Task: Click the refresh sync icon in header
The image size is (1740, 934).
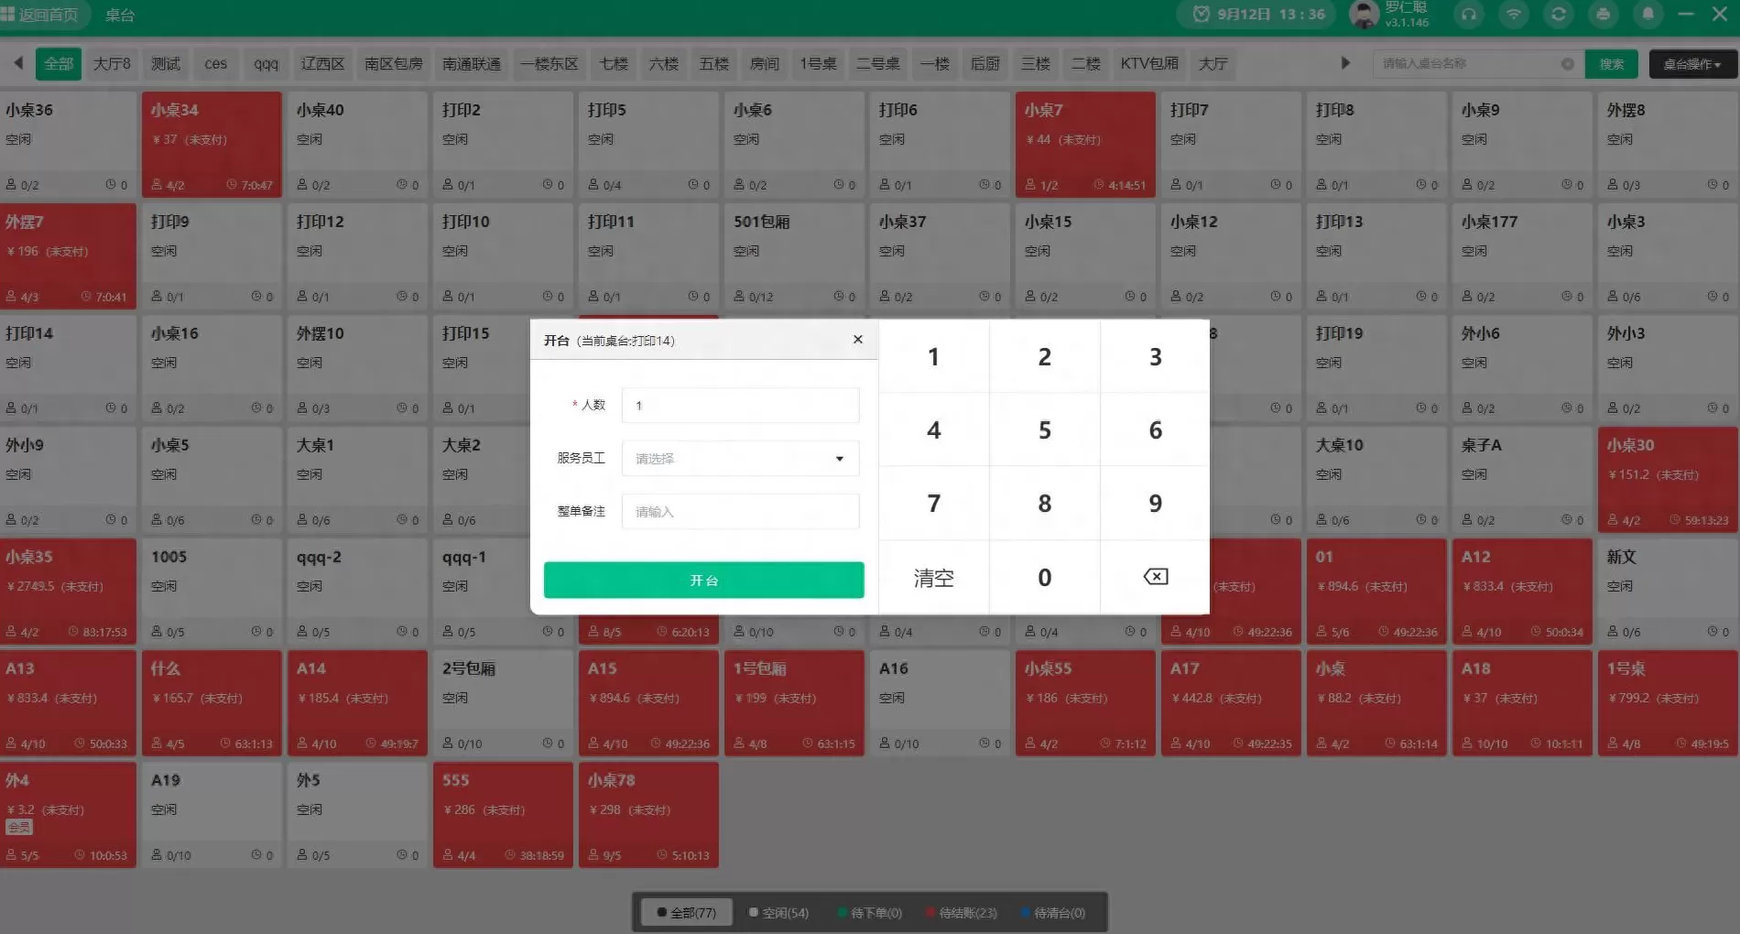Action: point(1558,15)
